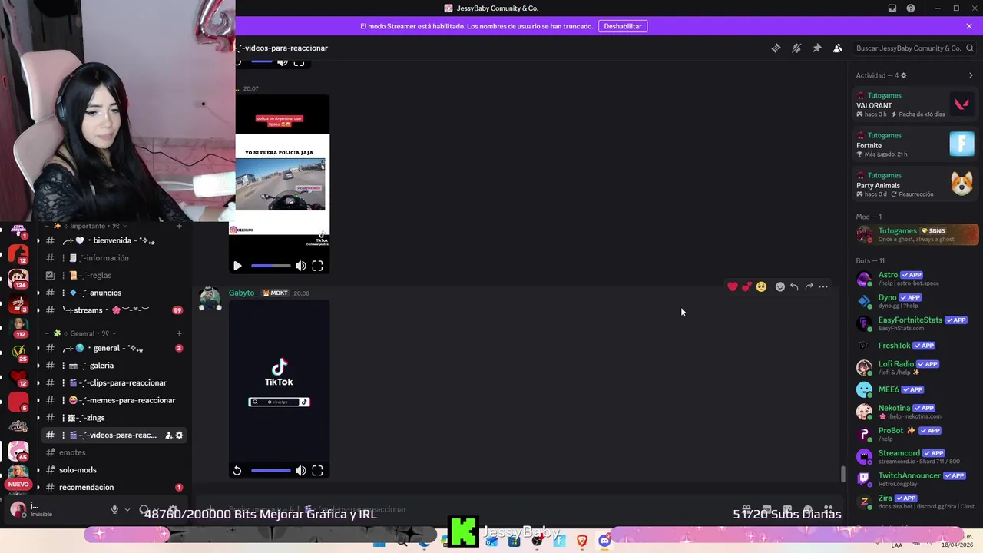Adjust TikTok video's progress slider
Image resolution: width=983 pixels, height=553 pixels.
pos(271,471)
